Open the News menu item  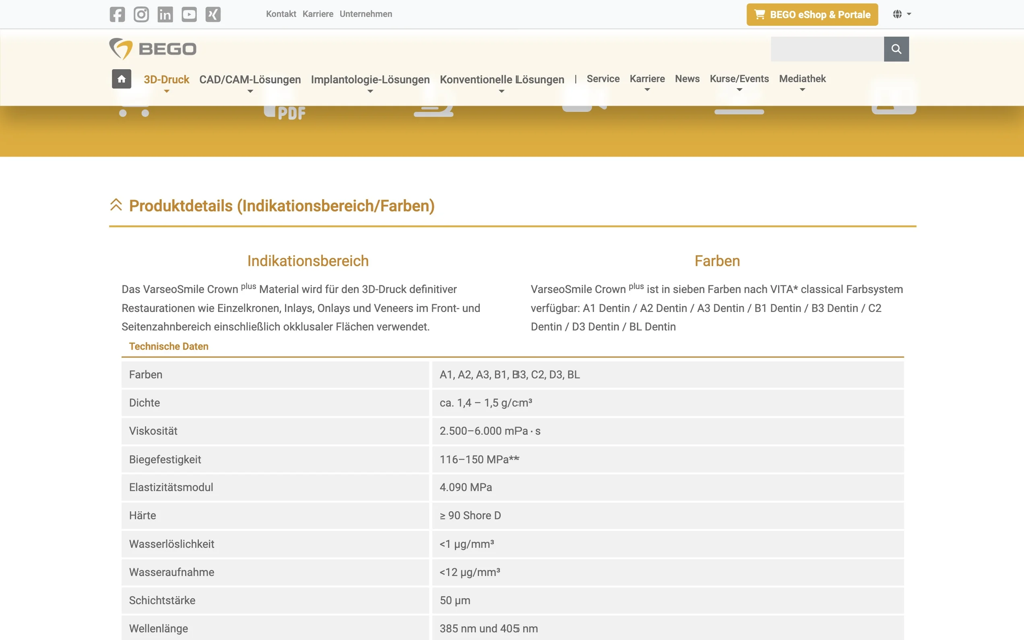[x=687, y=79]
